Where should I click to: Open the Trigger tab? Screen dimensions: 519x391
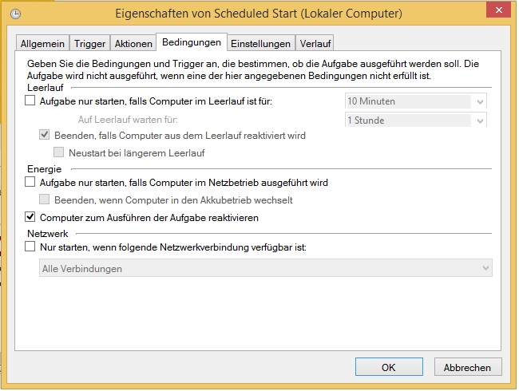89,43
